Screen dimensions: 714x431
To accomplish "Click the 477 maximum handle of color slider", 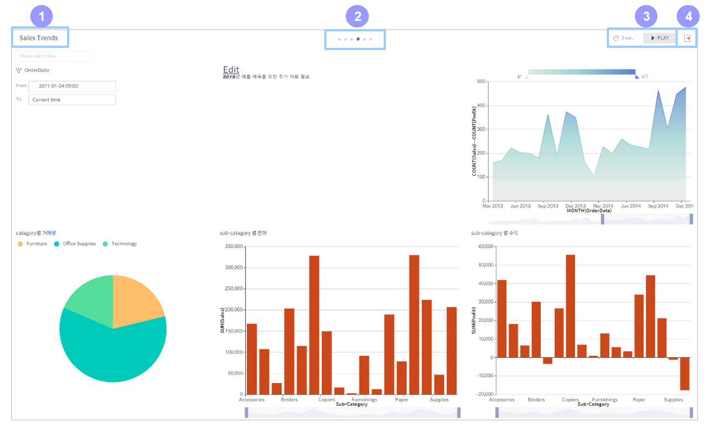I will (638, 77).
